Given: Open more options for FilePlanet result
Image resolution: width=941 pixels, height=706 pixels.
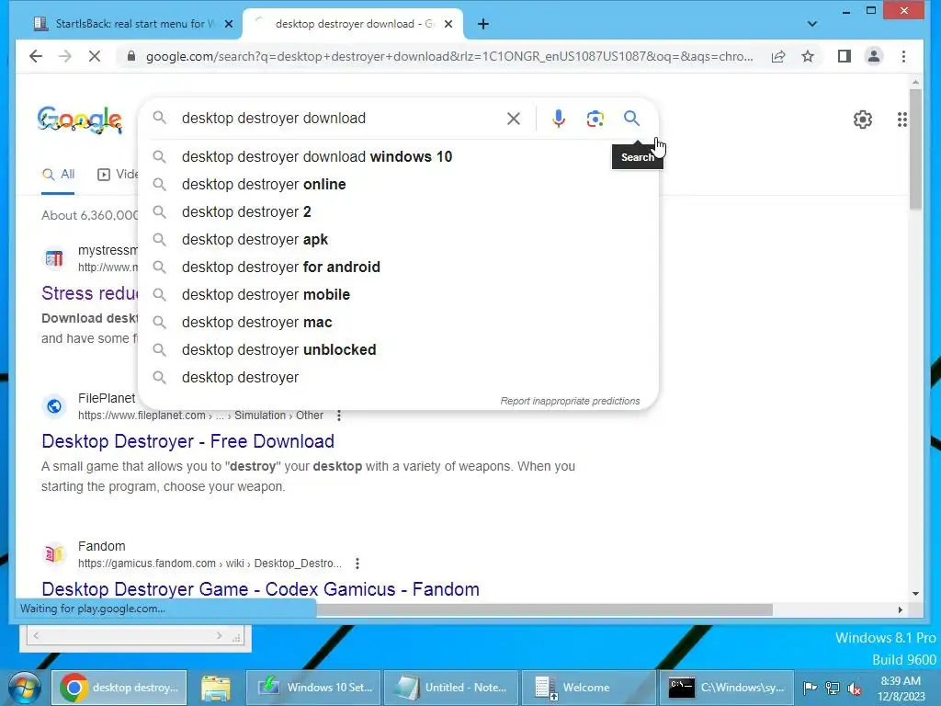Looking at the screenshot, I should pos(339,416).
